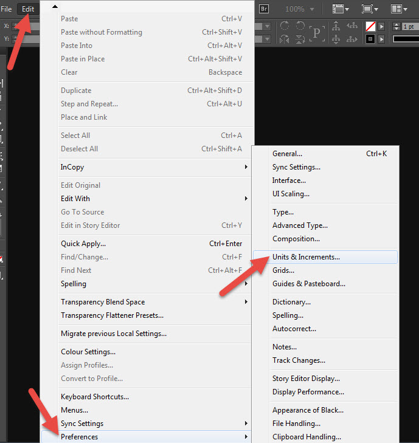This screenshot has height=443, width=419.
Task: Open the Arrange Documents dropdown
Action: click(x=399, y=9)
